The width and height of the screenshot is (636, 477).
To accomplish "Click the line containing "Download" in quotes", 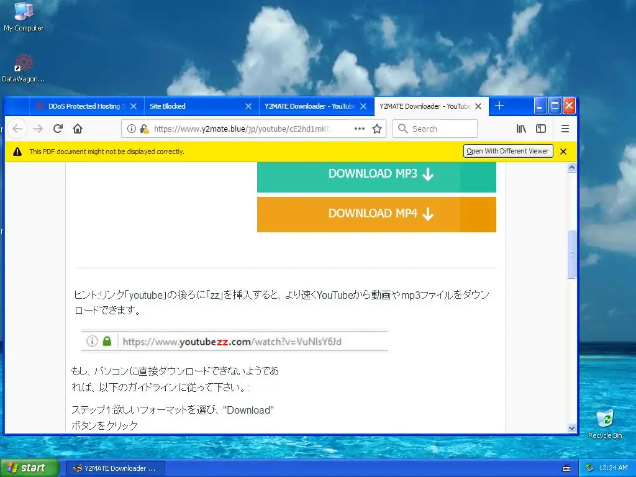I will click(x=173, y=410).
